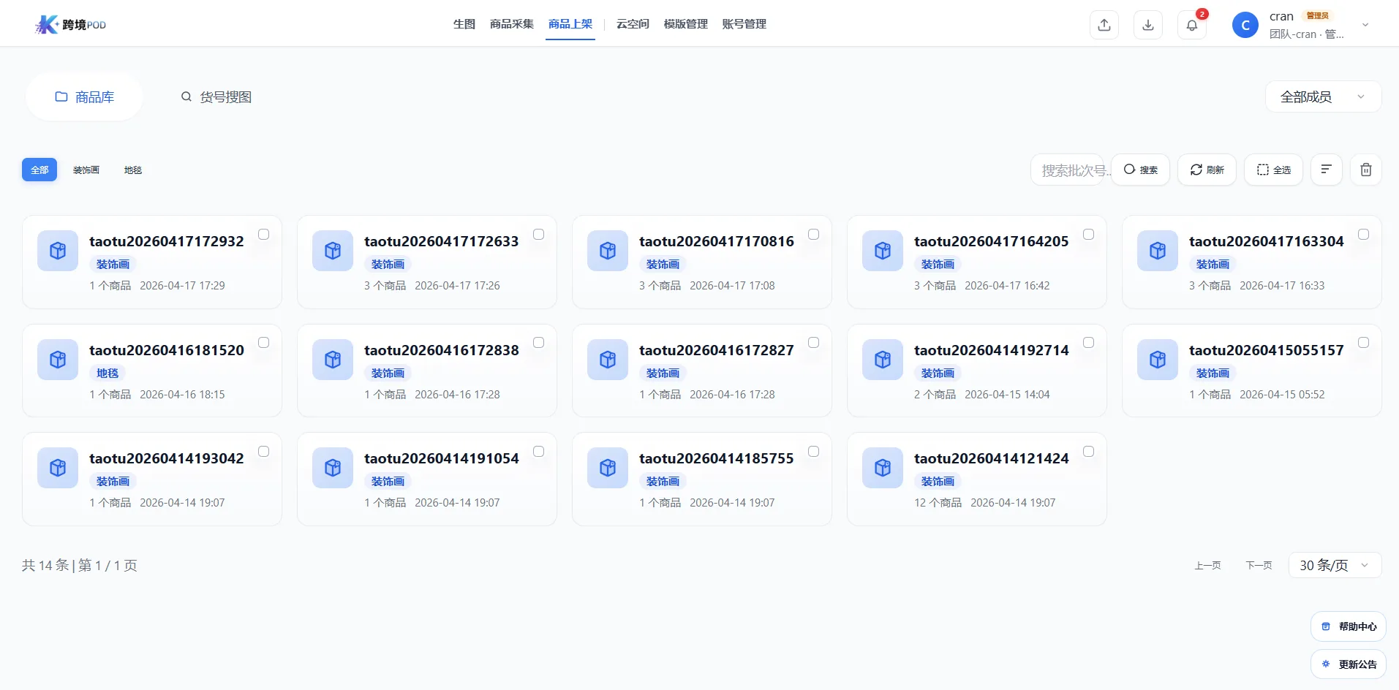Screen dimensions: 1399x690
Task: Click the download icon in header
Action: tap(1147, 25)
